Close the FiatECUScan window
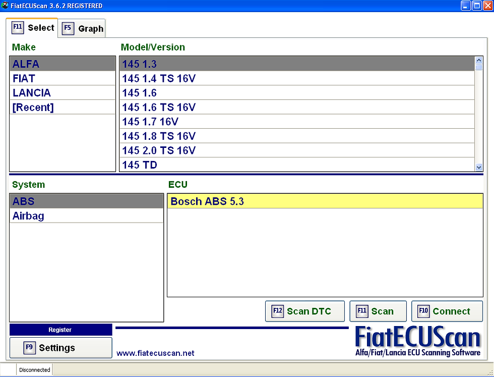Viewport: 494px width, 377px height. pos(488,6)
